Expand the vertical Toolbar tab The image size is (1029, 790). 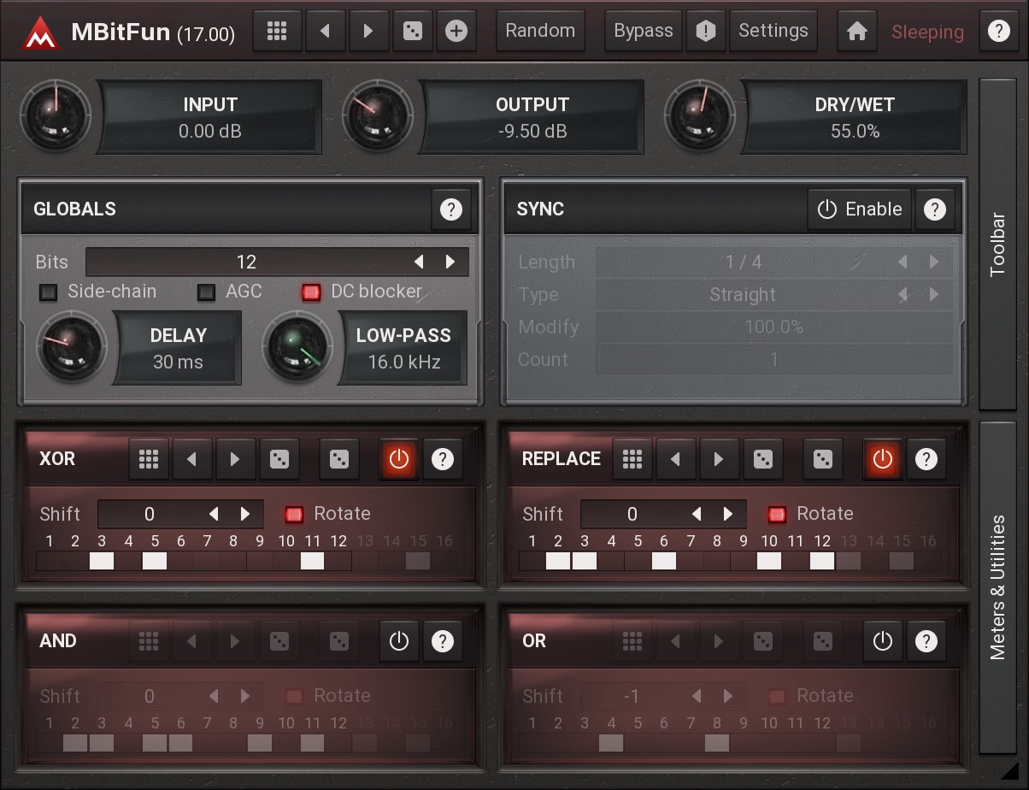click(997, 244)
